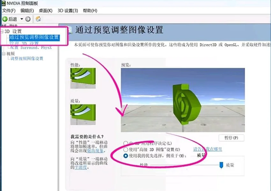The width and height of the screenshot is (271, 191).
Task: Select 使用"高级 3D 图像"设置 radio option
Action: [126, 150]
